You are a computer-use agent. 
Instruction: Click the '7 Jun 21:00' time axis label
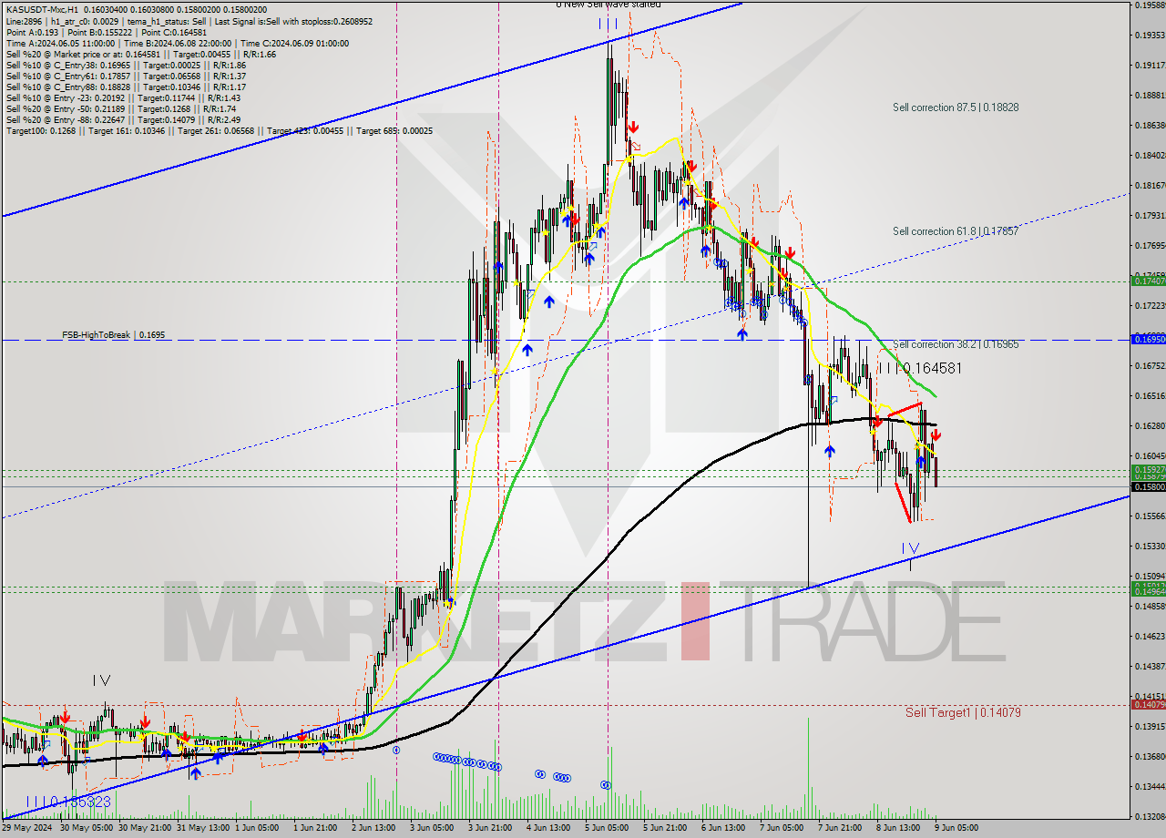pos(839,828)
